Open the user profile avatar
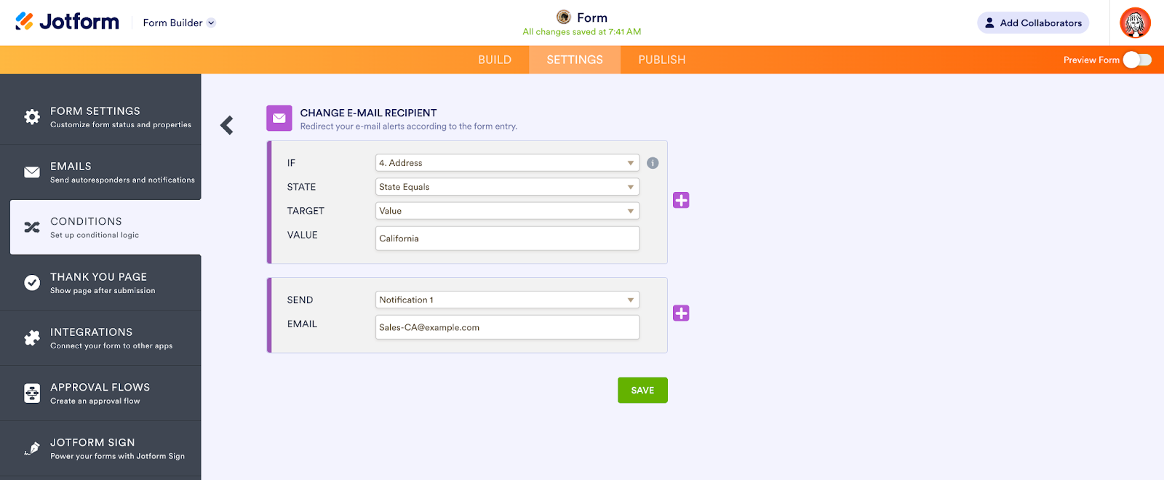This screenshot has height=480, width=1164. 1135,23
